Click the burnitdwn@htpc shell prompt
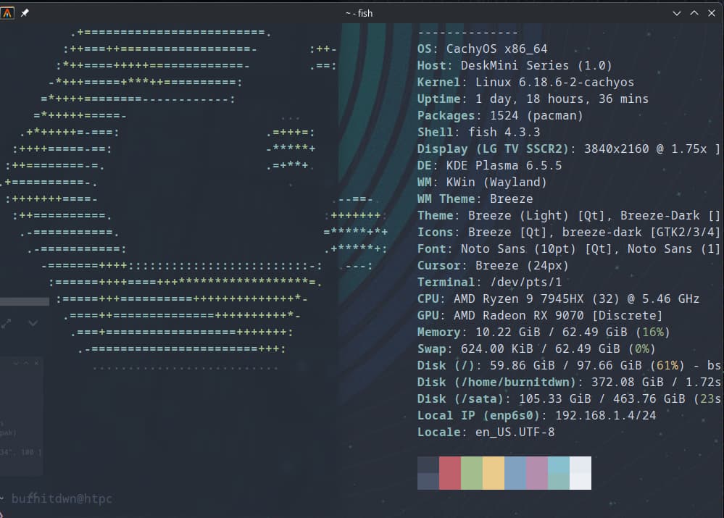 tap(62, 498)
